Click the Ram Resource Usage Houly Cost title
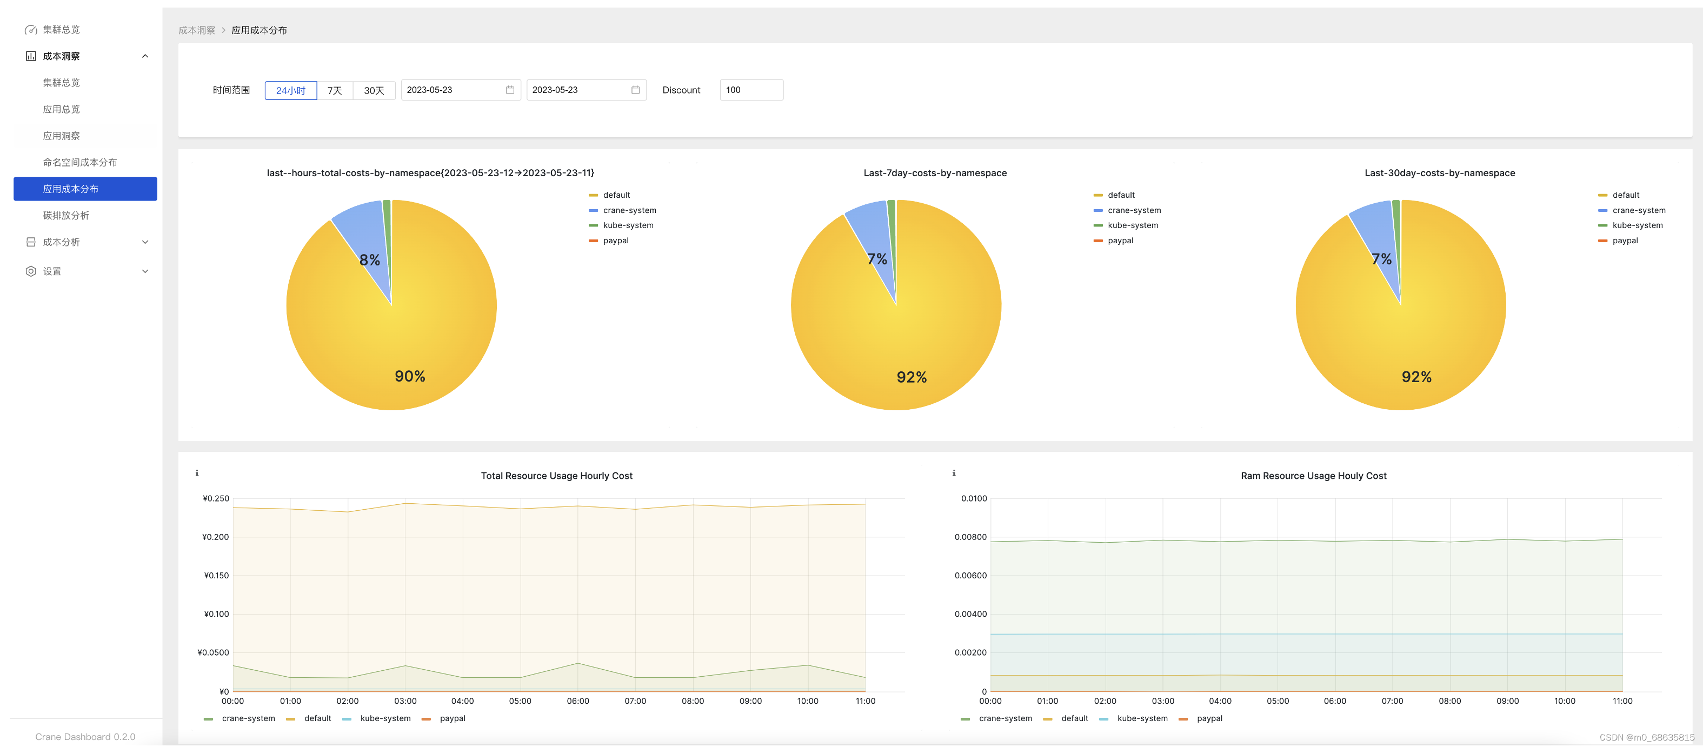Image resolution: width=1703 pixels, height=747 pixels. coord(1314,476)
